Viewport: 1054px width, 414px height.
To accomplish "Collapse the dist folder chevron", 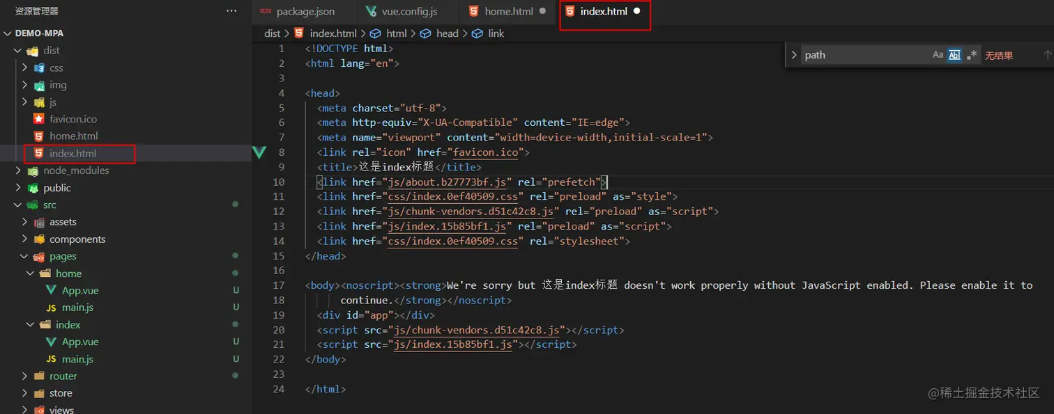I will 17,51.
